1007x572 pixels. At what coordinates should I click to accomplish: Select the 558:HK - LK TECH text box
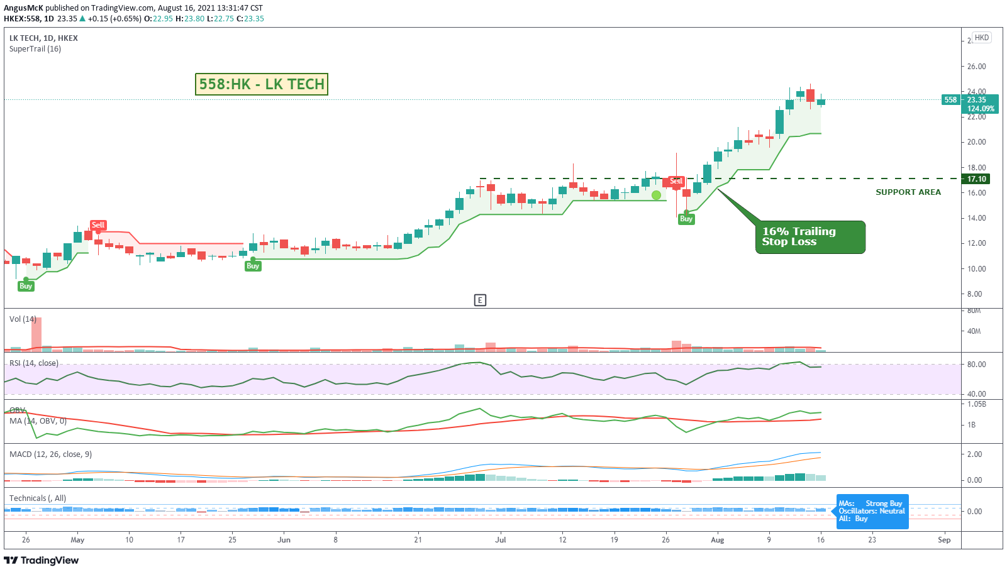pos(262,84)
